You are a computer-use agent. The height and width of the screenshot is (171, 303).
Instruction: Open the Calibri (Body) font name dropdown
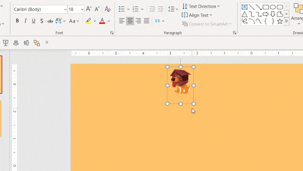(x=65, y=9)
